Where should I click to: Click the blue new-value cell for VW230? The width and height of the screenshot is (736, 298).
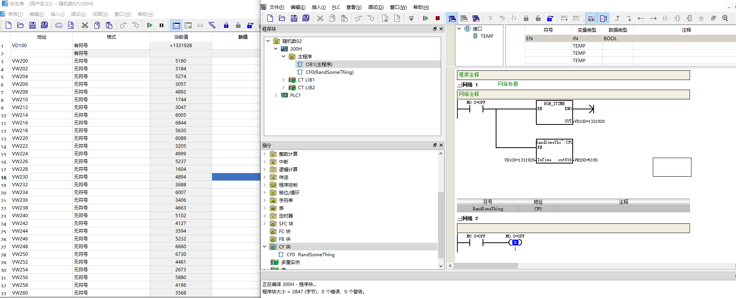click(236, 177)
